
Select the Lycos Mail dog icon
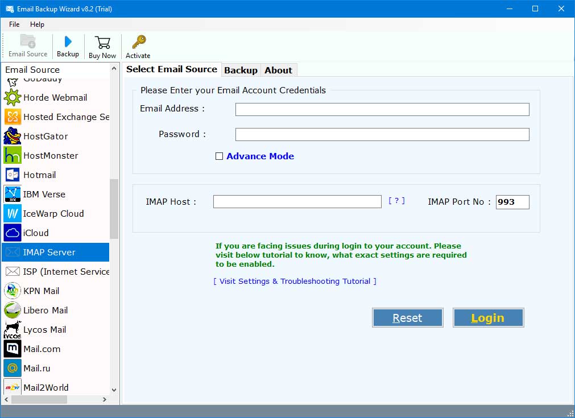point(13,330)
